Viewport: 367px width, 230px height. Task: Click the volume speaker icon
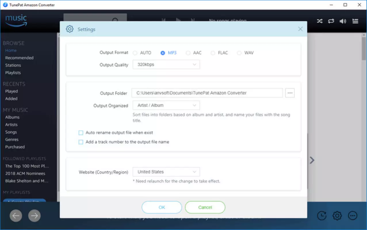pyautogui.click(x=343, y=21)
